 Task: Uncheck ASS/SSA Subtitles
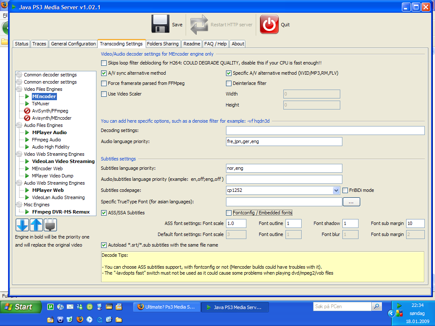(104, 213)
